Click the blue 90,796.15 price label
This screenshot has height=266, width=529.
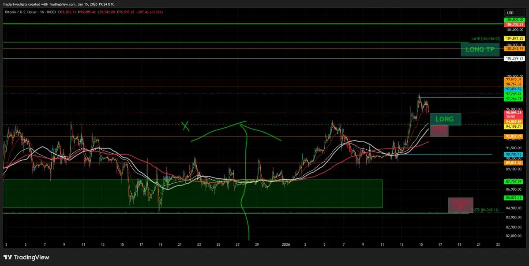pos(514,154)
